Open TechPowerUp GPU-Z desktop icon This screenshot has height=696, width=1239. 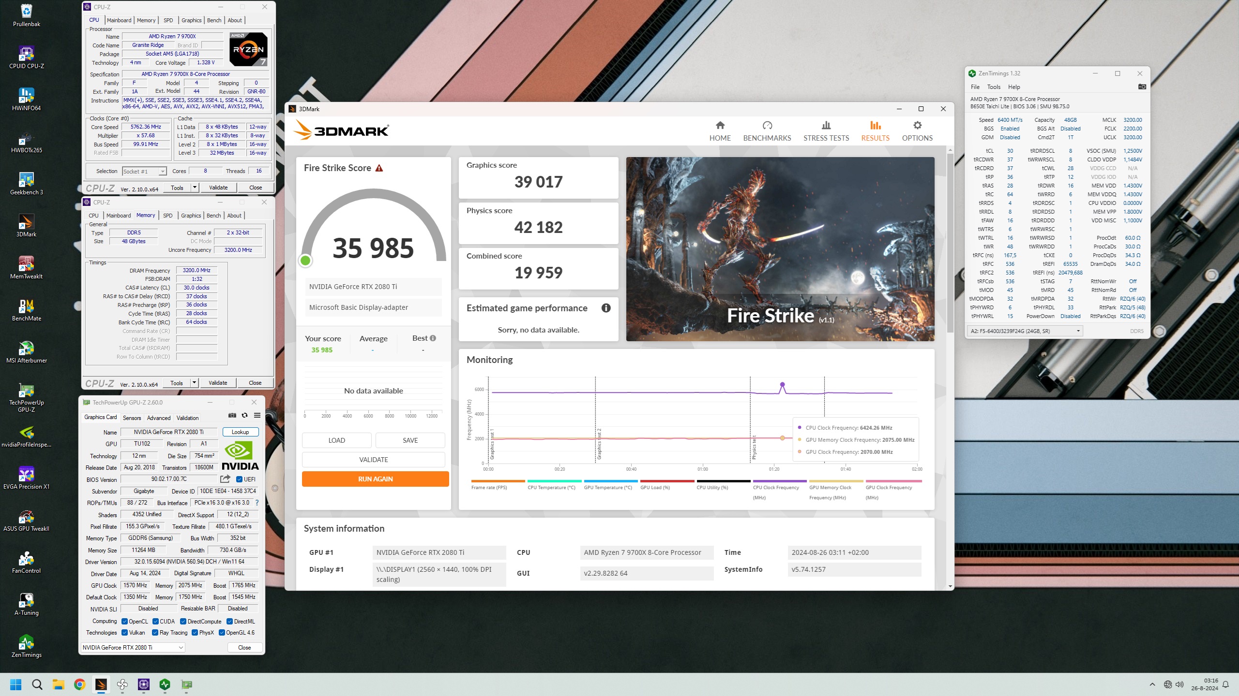pyautogui.click(x=26, y=397)
